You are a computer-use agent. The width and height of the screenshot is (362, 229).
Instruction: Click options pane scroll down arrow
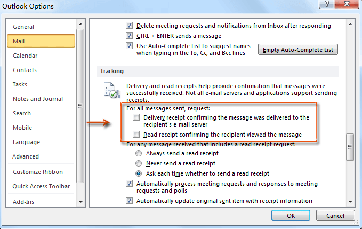pyautogui.click(x=350, y=202)
